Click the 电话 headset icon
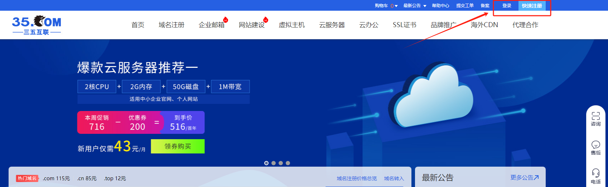This screenshot has width=608, height=187. coord(595,173)
